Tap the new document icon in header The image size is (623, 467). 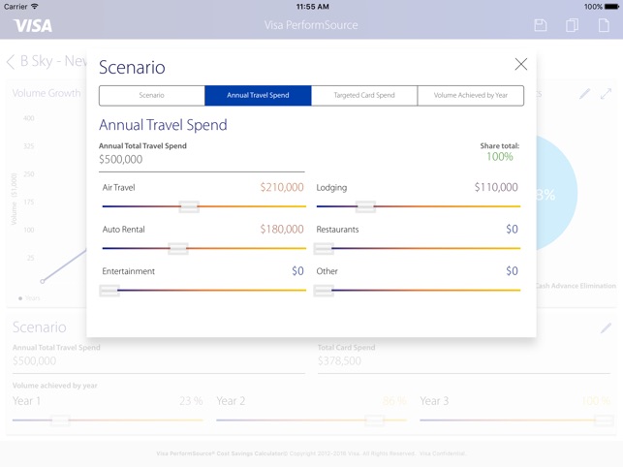[x=604, y=25]
